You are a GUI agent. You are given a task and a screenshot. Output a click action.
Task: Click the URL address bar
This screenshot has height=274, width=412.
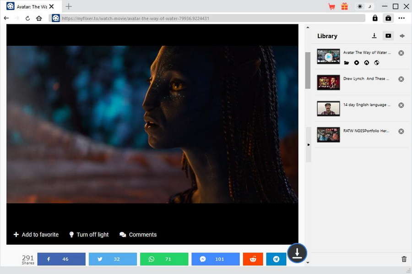[211, 18]
